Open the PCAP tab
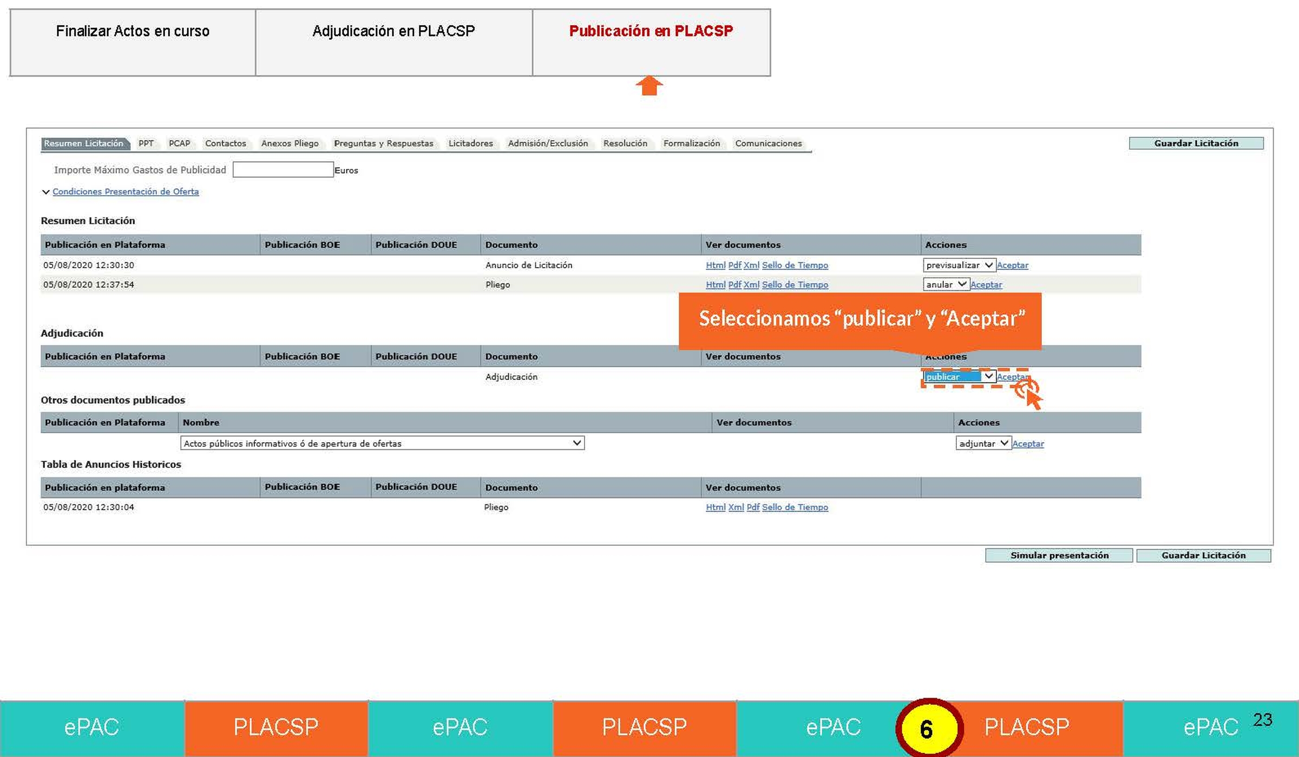The height and width of the screenshot is (757, 1299). pos(179,143)
